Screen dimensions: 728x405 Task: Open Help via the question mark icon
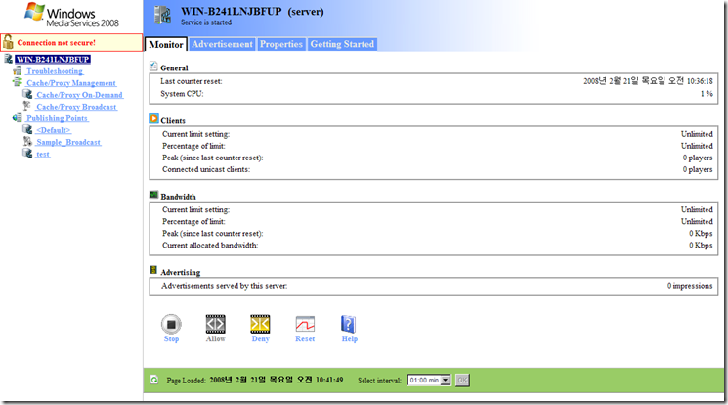[x=348, y=324]
